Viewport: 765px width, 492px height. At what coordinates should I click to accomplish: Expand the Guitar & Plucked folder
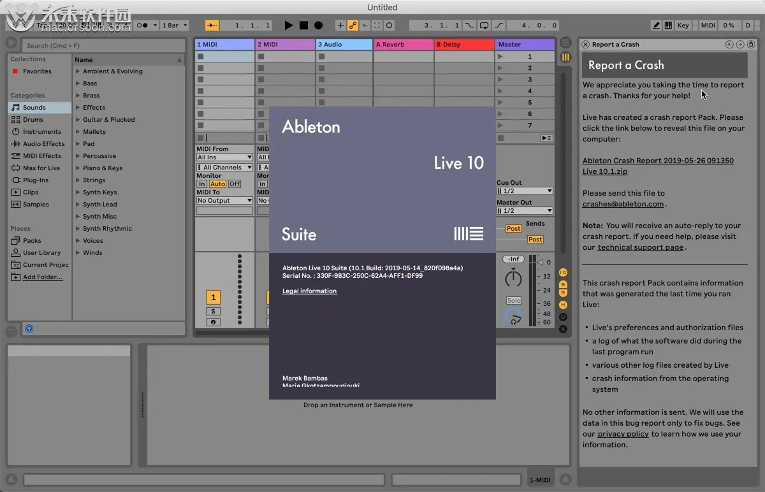coord(78,120)
